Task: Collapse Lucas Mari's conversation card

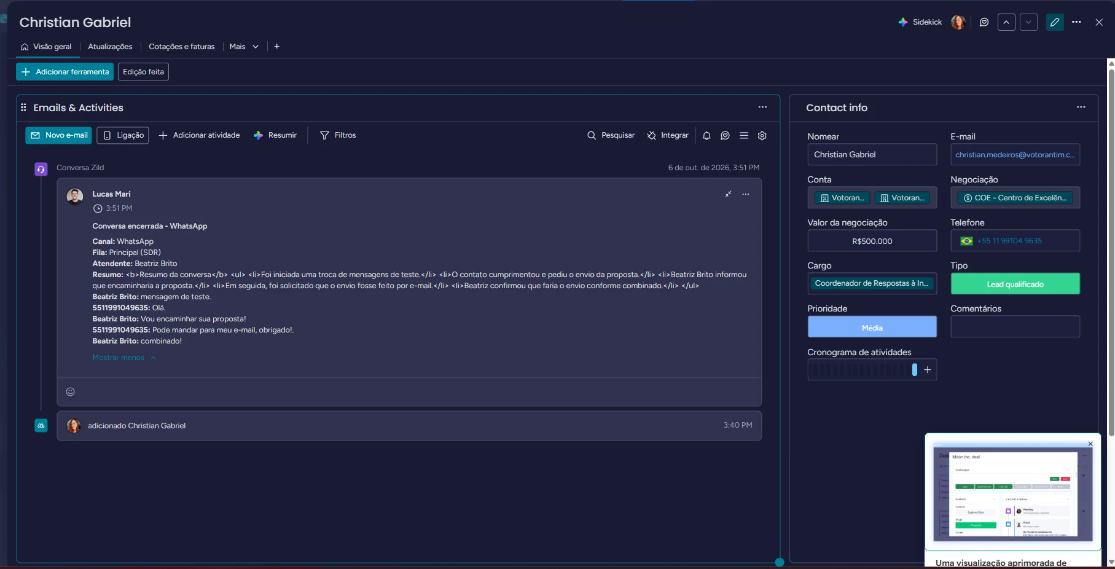Action: (x=728, y=194)
